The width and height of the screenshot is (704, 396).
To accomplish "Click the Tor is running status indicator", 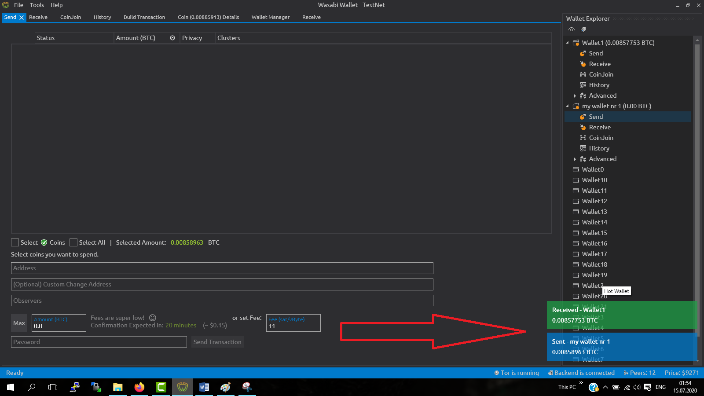I will point(517,373).
